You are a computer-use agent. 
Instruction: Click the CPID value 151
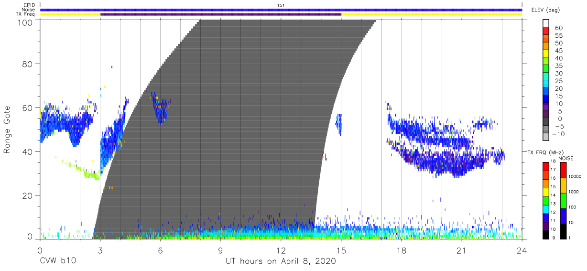281,5
